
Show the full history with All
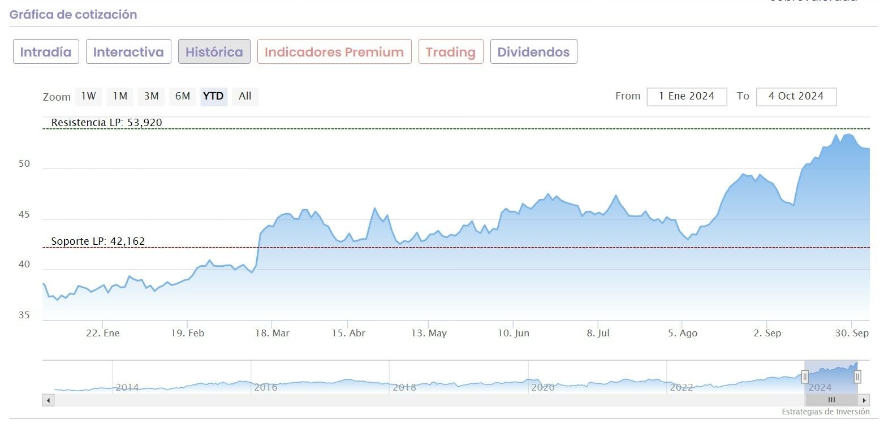coord(245,96)
